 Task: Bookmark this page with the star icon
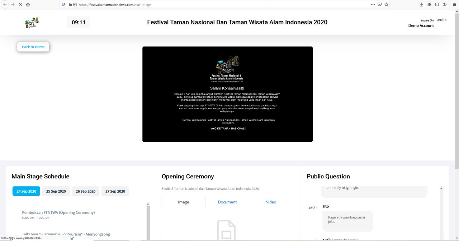[x=386, y=5]
